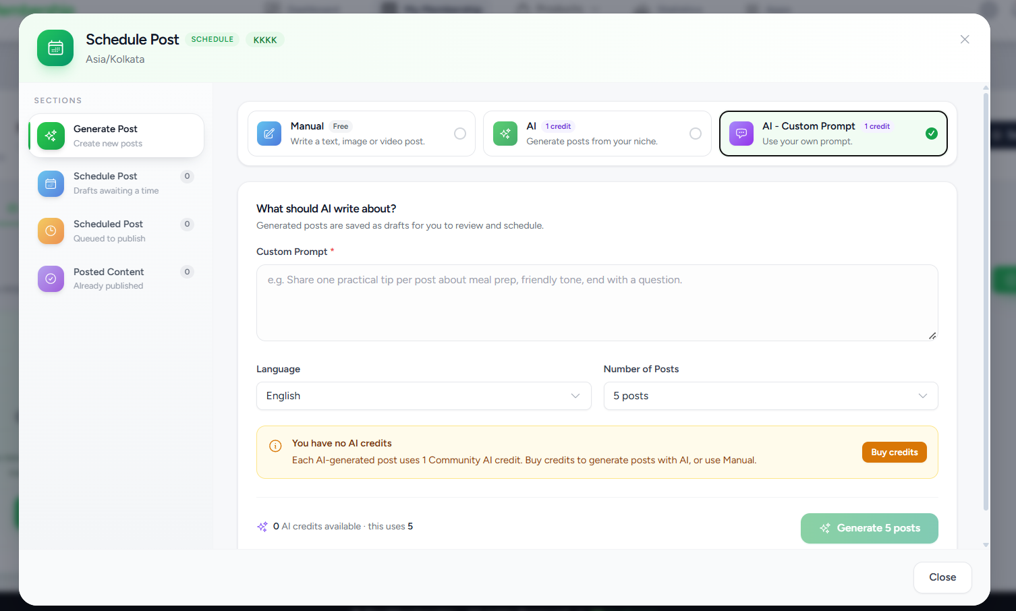The height and width of the screenshot is (611, 1016).
Task: Open the Posted Content section
Action: pos(116,279)
